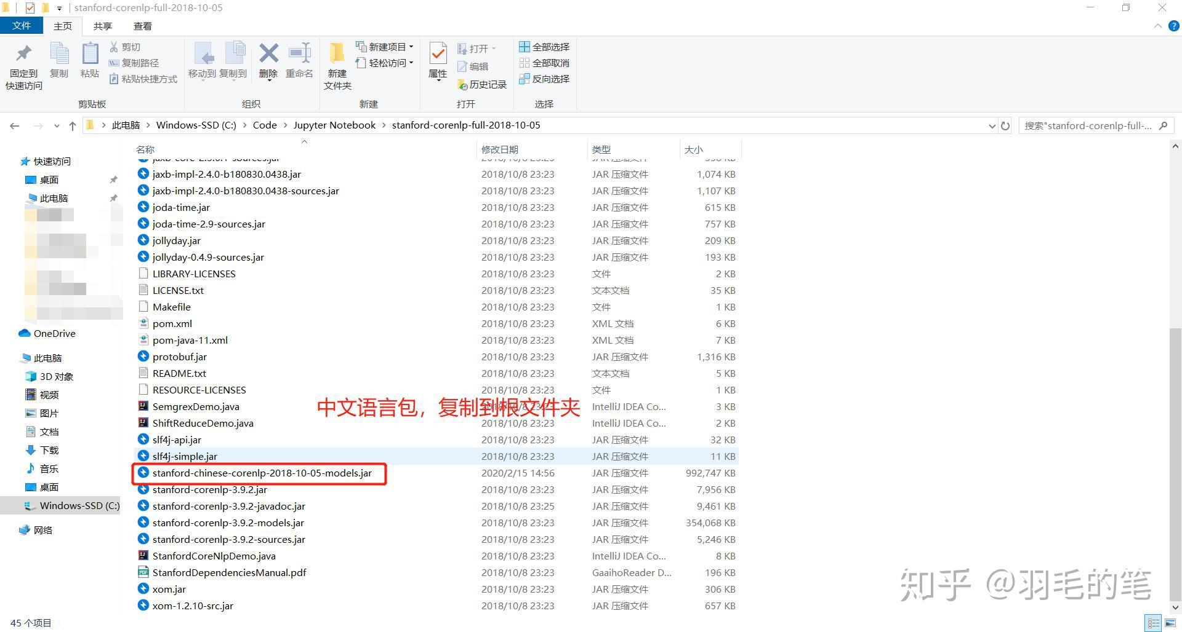This screenshot has width=1182, height=632.
Task: Click inside the search box
Action: [1090, 125]
